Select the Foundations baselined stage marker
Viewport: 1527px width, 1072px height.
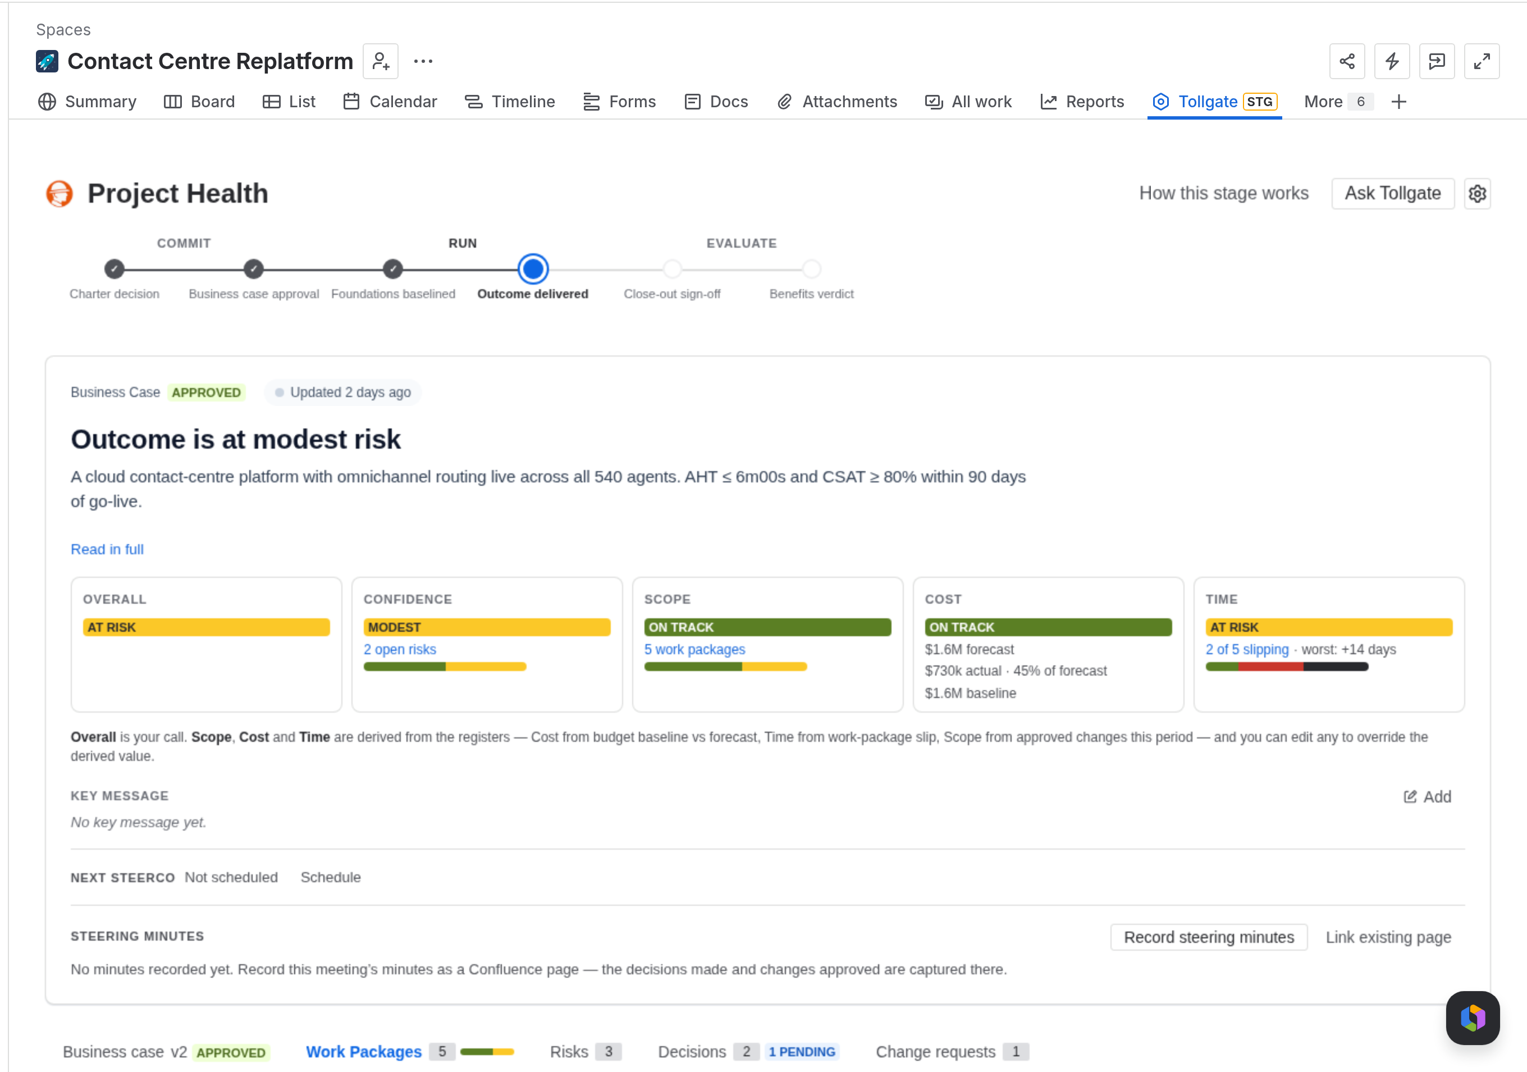[x=393, y=269]
